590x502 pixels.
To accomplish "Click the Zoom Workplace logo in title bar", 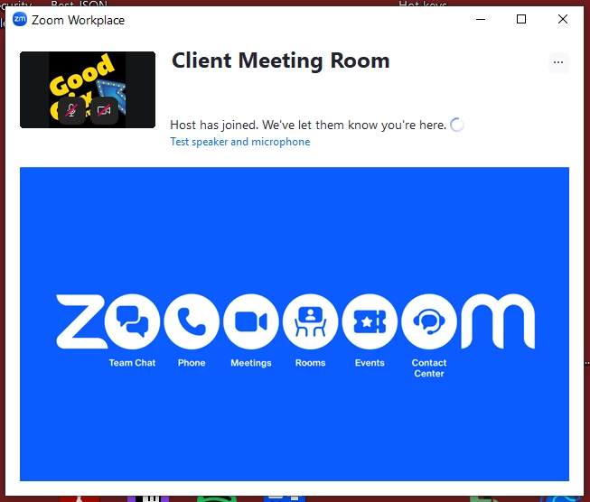I will click(x=20, y=19).
